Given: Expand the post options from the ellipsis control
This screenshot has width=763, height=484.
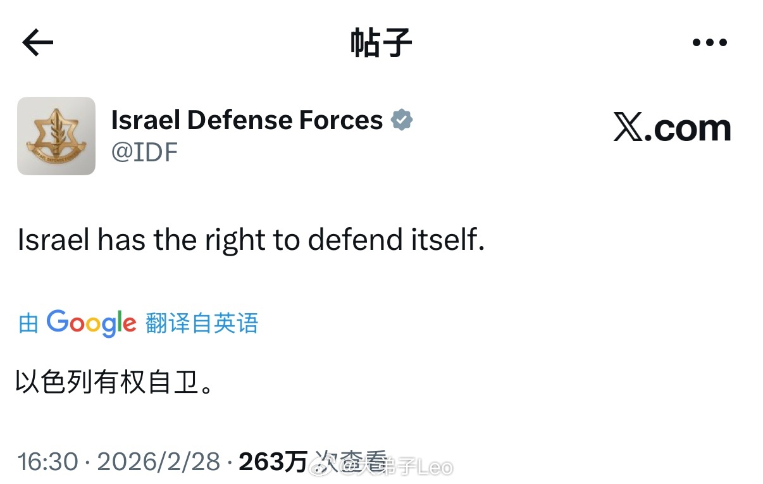Looking at the screenshot, I should coord(709,42).
